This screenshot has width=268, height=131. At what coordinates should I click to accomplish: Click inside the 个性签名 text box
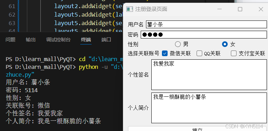[209, 75]
